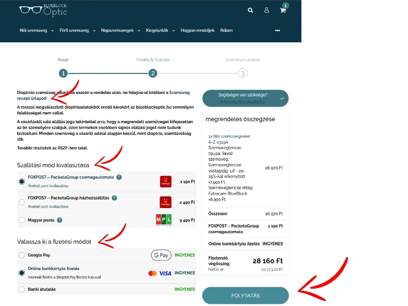Open the shopping cart icon
Screen dimensions: 408x306
(283, 10)
